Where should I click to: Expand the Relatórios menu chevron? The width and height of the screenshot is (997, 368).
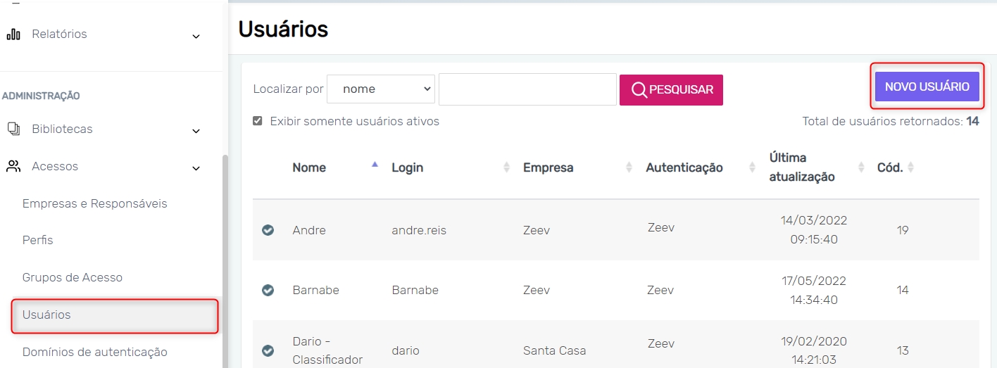tap(196, 36)
